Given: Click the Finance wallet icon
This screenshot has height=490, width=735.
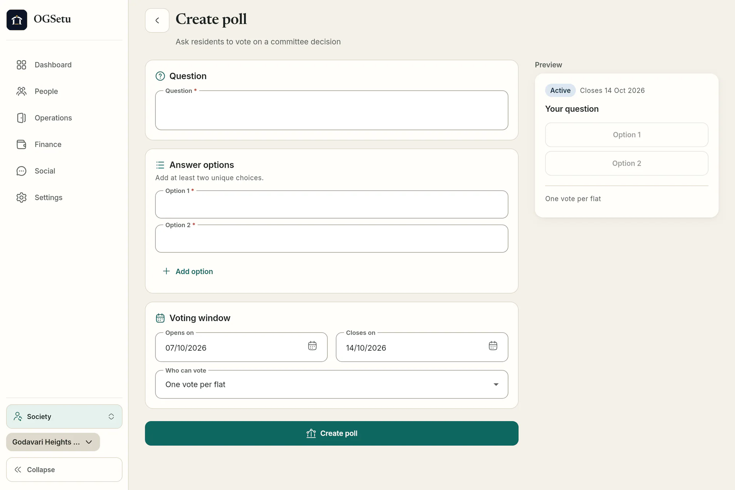Looking at the screenshot, I should pos(21,144).
